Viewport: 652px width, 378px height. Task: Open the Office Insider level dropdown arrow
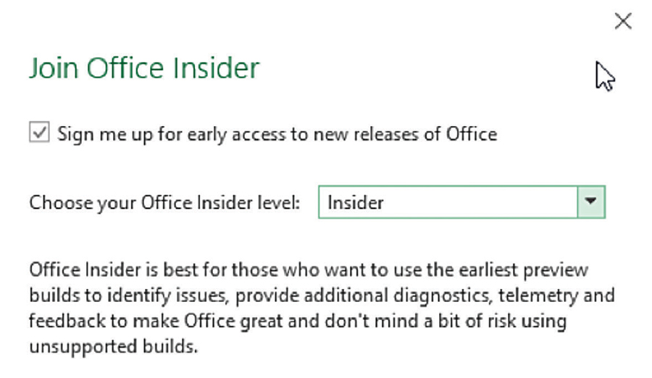[x=591, y=203]
